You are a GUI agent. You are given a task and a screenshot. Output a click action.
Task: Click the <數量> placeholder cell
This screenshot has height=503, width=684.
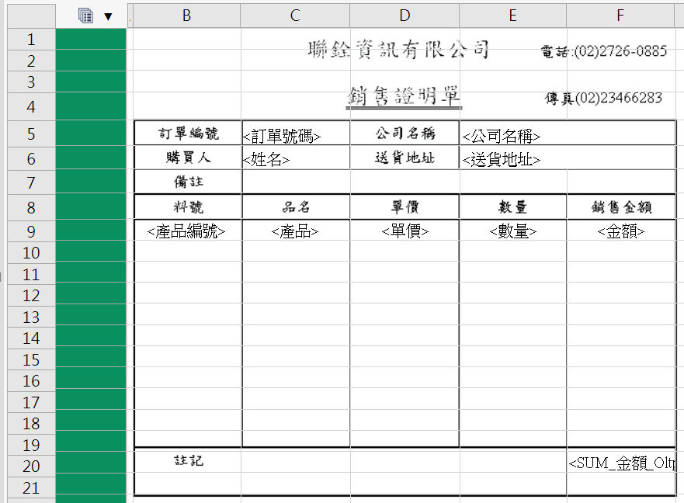[x=513, y=231]
